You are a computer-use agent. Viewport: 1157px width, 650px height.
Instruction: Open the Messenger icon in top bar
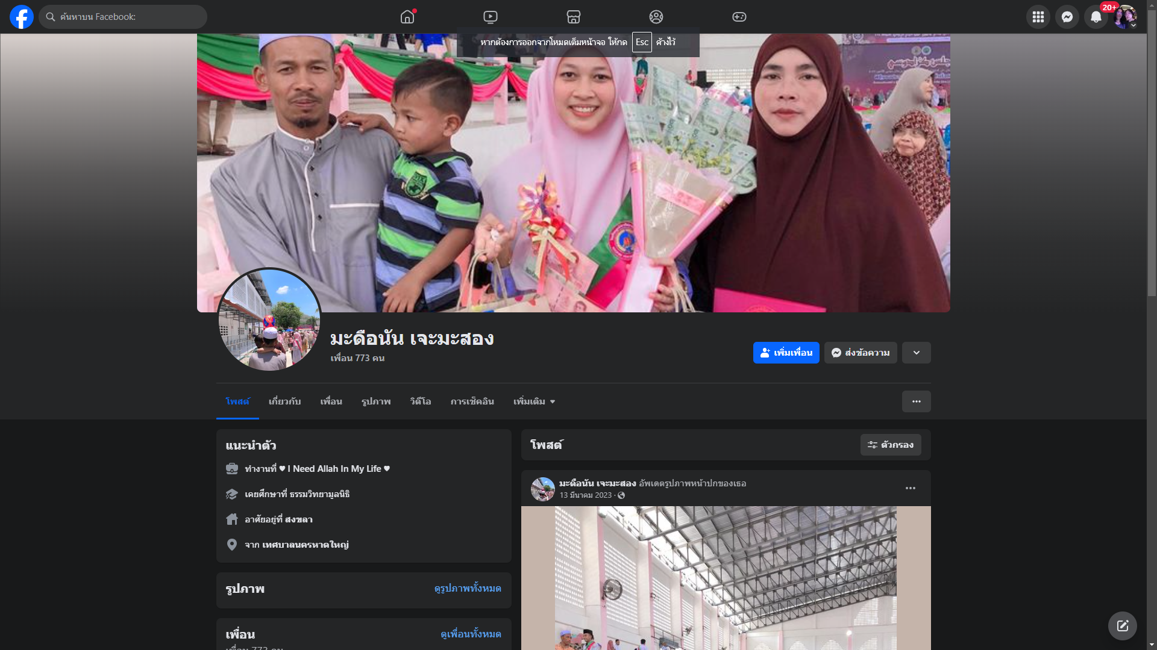pyautogui.click(x=1067, y=17)
